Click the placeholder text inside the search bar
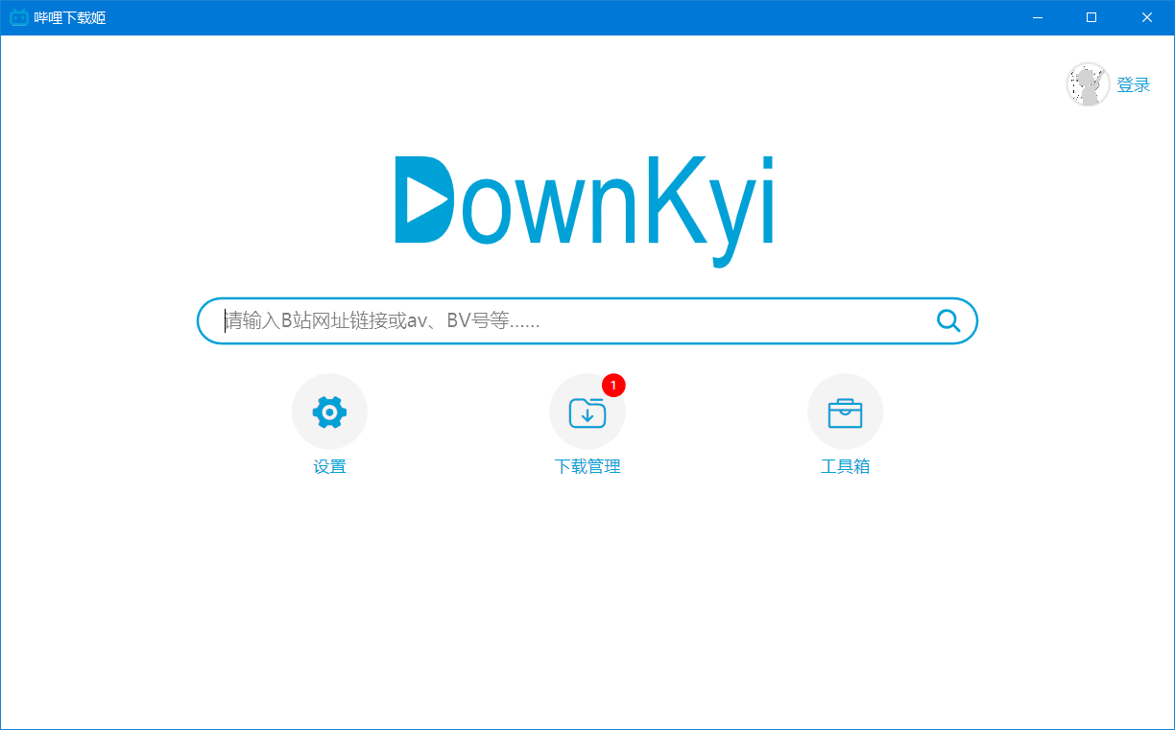Screen dimensions: 1175x730 pyautogui.click(x=382, y=320)
